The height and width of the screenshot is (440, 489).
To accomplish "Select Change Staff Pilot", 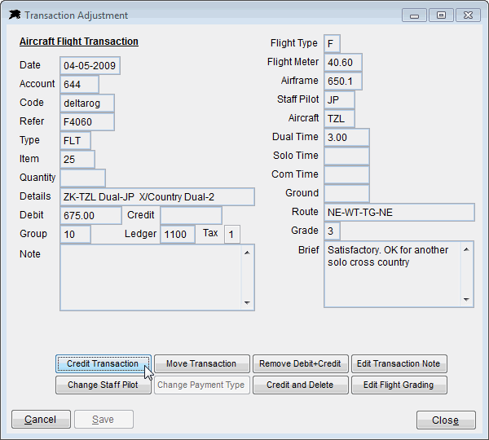I will point(104,385).
